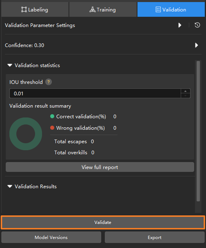Click the Correct validation(%) label
The width and height of the screenshot is (206, 248).
coord(81,117)
